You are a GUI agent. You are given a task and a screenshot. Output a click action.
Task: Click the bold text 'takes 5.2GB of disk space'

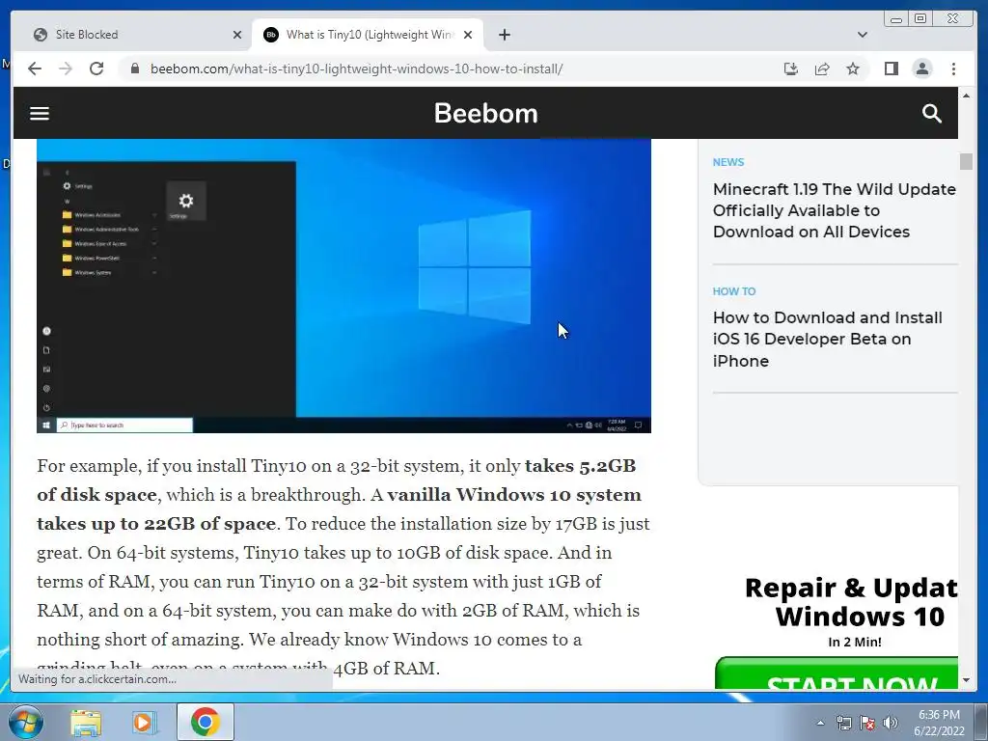(x=336, y=480)
